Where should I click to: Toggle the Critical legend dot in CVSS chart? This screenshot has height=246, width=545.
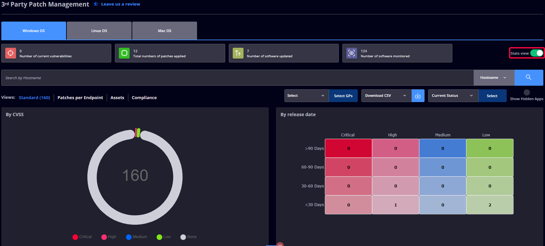tap(75, 237)
